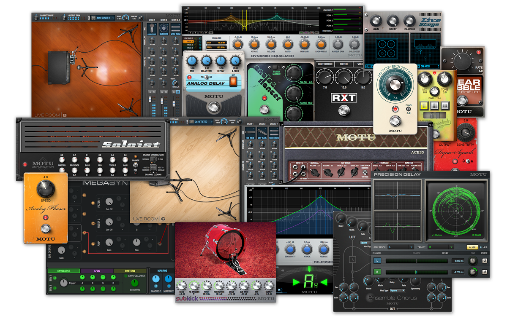Click the Analog Phaser Speed knob
507x316 pixels.
point(46,189)
